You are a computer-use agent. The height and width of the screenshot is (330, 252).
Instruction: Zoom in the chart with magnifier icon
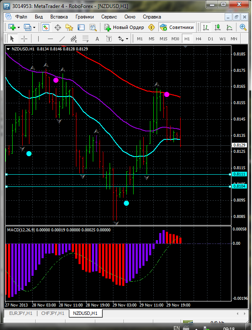[243, 27]
